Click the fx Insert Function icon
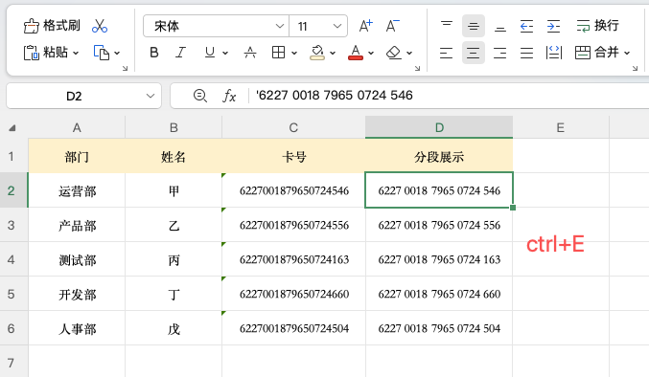649x377 pixels. pyautogui.click(x=229, y=96)
